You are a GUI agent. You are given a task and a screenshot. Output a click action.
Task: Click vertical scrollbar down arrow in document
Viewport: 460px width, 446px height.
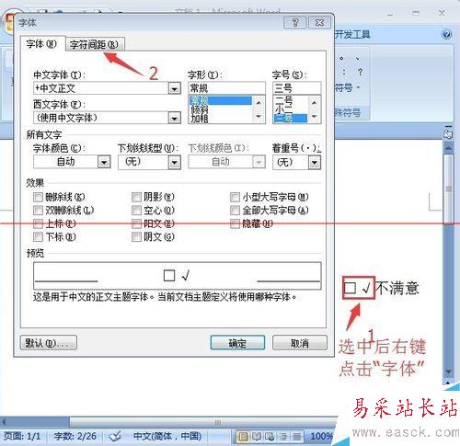coord(448,372)
